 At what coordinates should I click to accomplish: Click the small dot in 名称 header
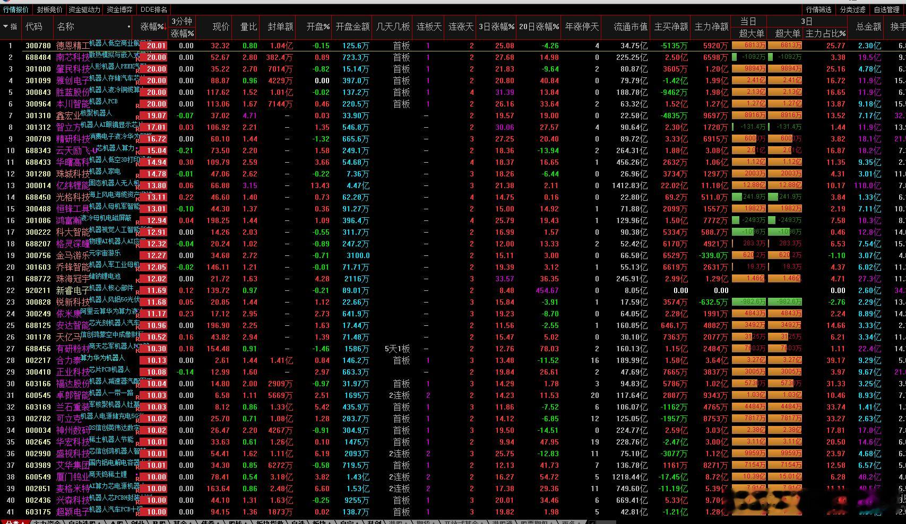point(129,26)
